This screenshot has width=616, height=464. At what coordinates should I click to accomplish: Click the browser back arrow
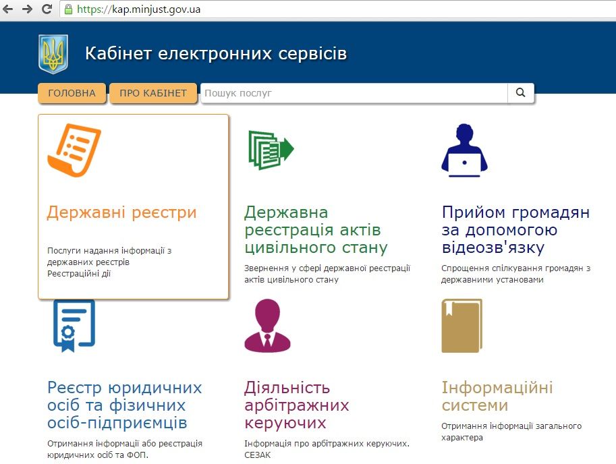8,9
